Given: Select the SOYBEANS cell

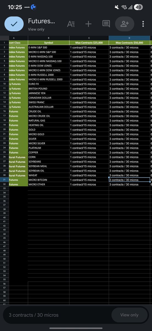Looking at the screenshot, I should tap(49, 162).
